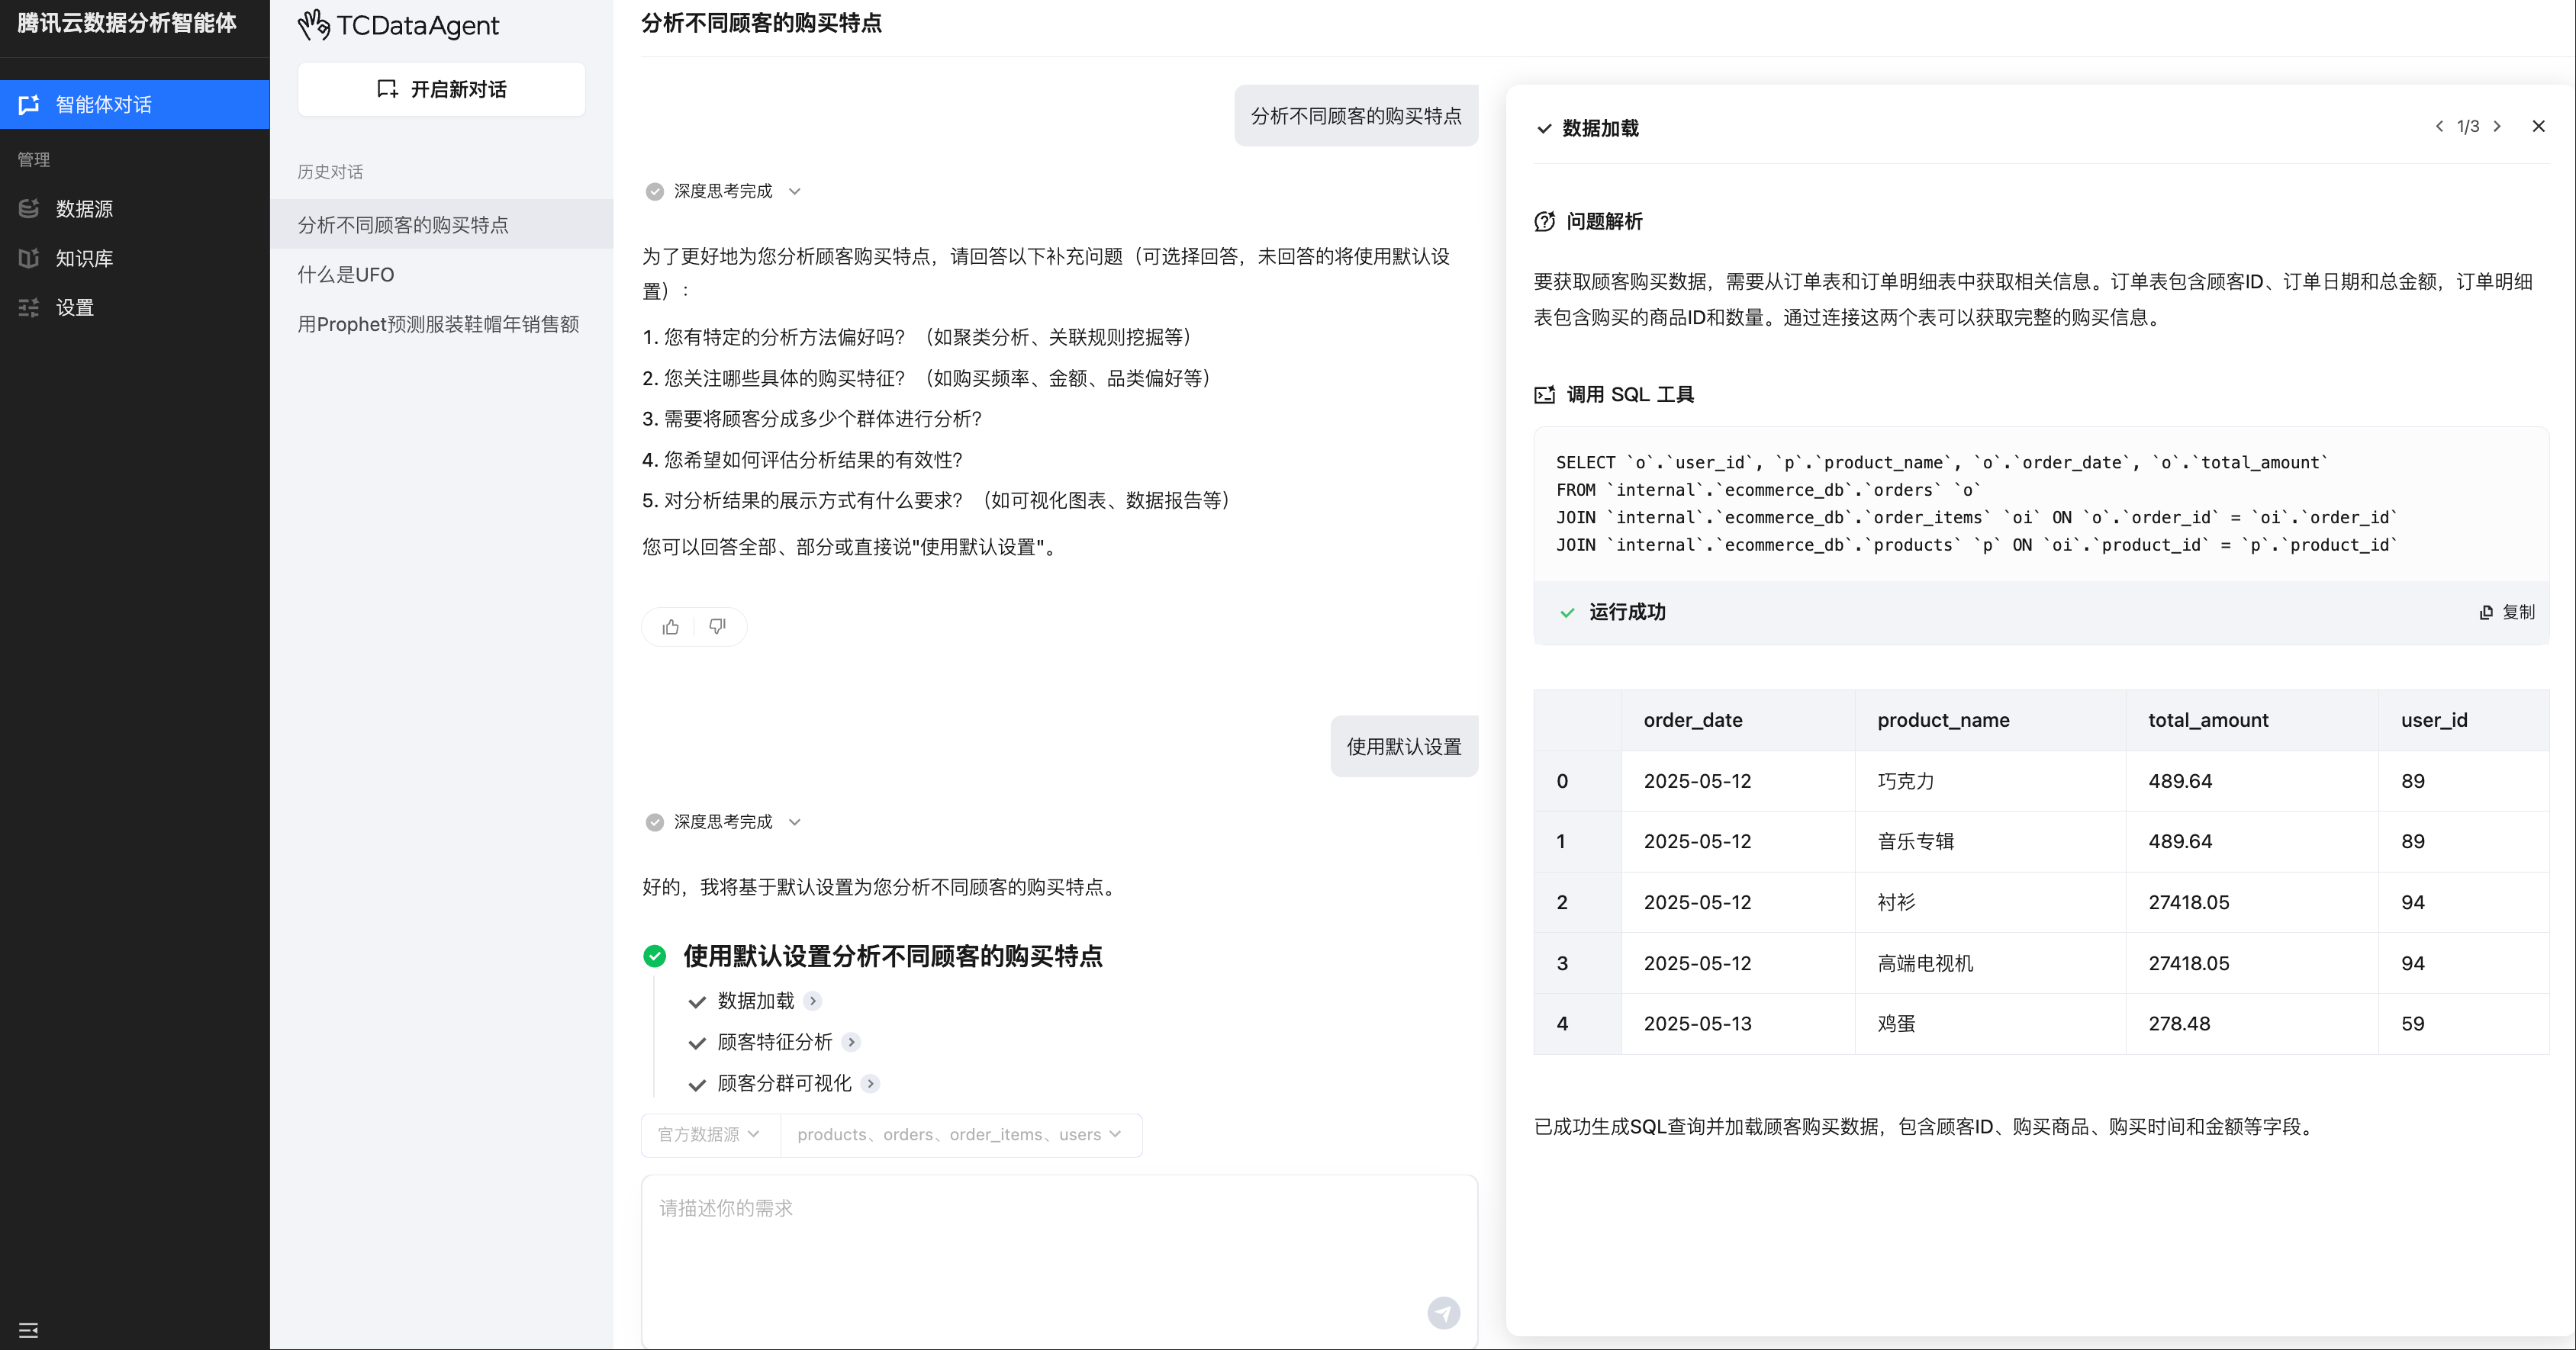Image resolution: width=2576 pixels, height=1350 pixels.
Task: Click the thumbs-up icon
Action: [x=670, y=626]
